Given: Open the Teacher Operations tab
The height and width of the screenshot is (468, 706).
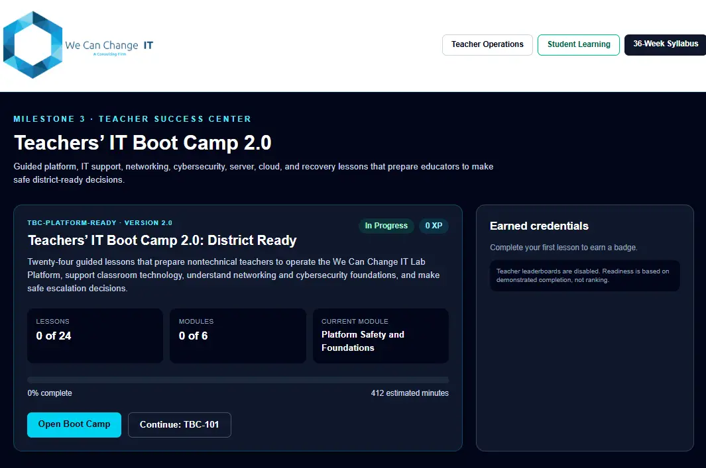Looking at the screenshot, I should [x=487, y=44].
